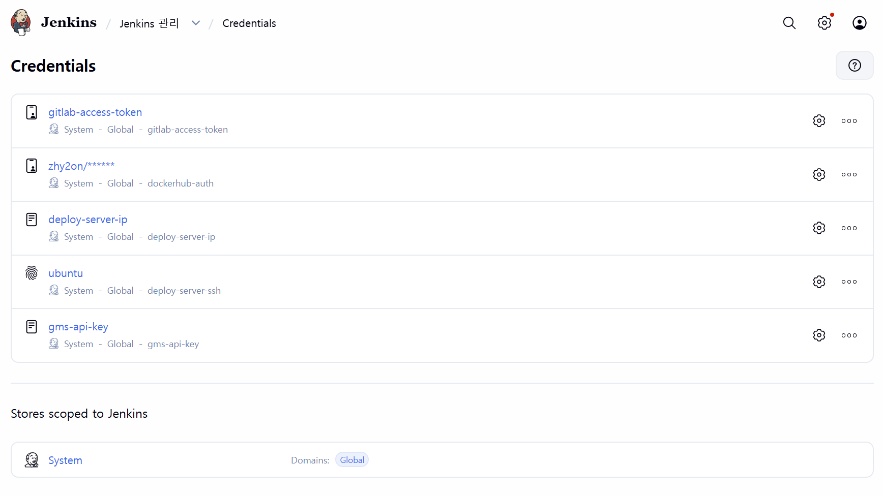883x496 pixels.
Task: Open deploy-server-ip credential link
Action: click(88, 220)
